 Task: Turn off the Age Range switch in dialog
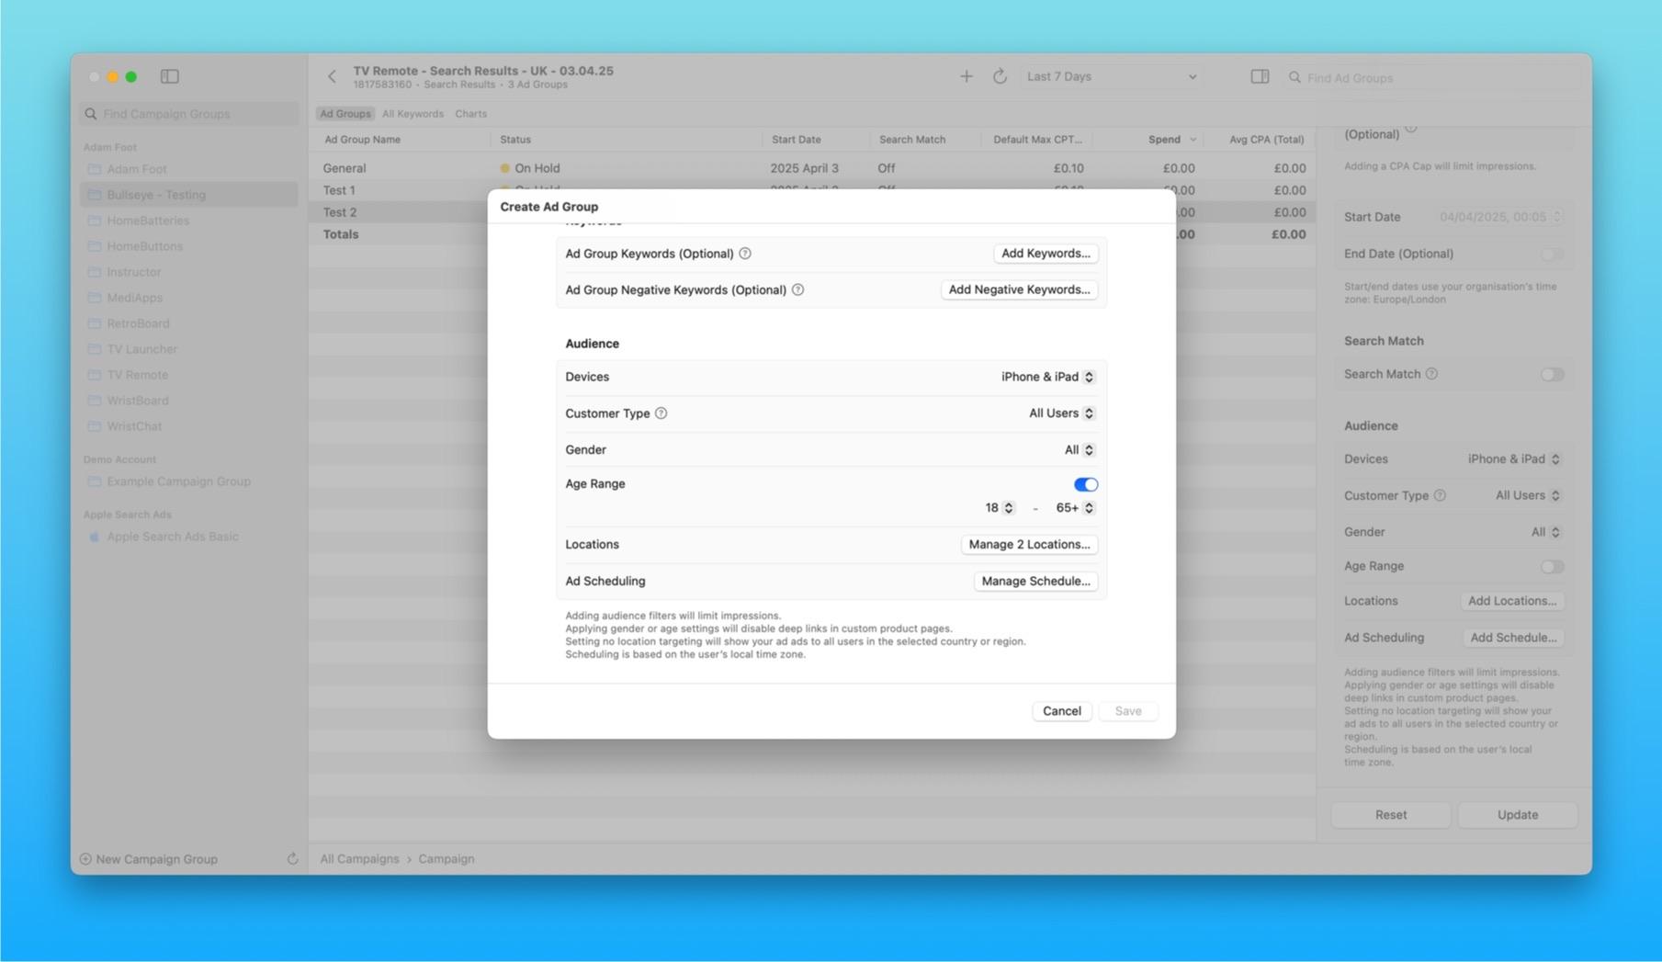(x=1085, y=484)
